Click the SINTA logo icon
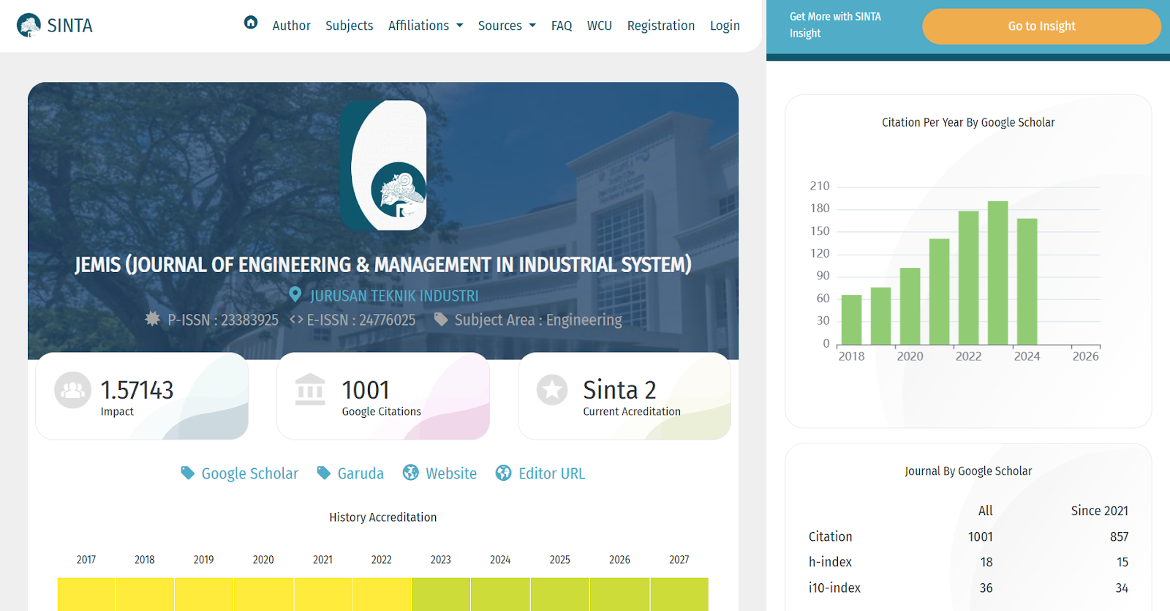 click(x=29, y=26)
